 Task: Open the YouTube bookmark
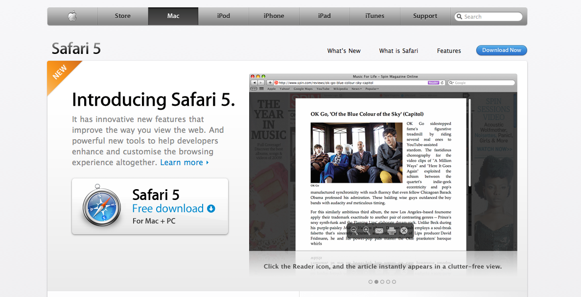pos(323,89)
